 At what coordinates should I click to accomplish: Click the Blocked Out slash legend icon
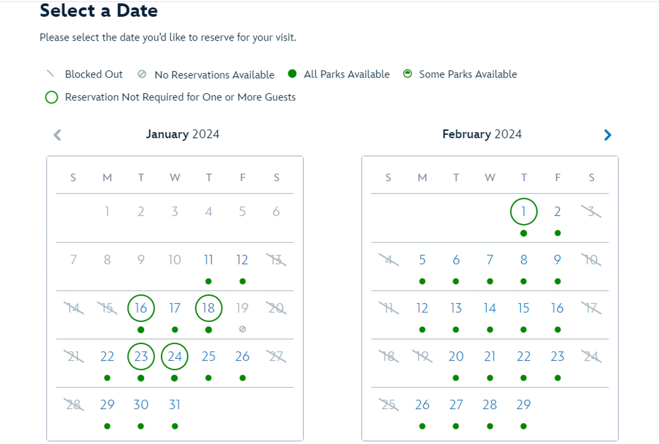tap(50, 73)
